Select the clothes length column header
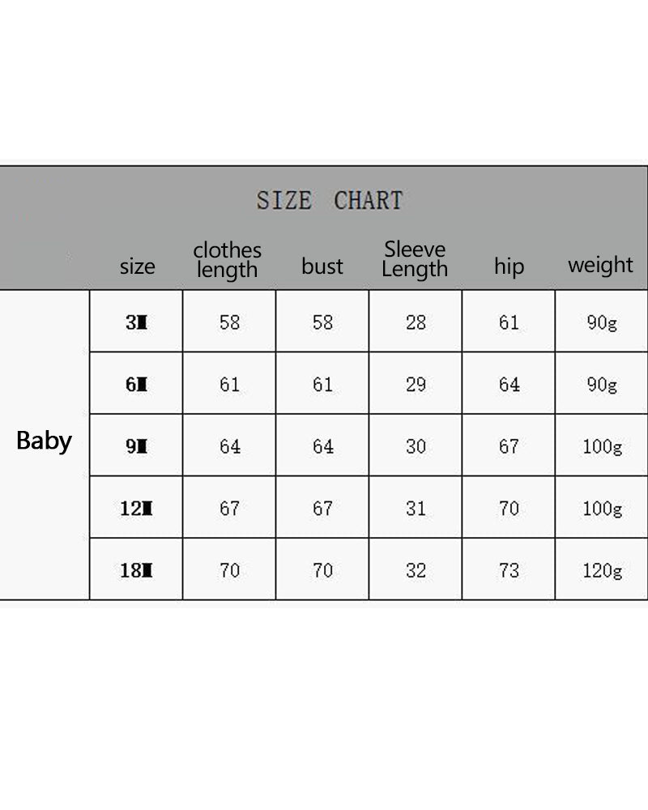Image resolution: width=648 pixels, height=810 pixels. (x=227, y=260)
